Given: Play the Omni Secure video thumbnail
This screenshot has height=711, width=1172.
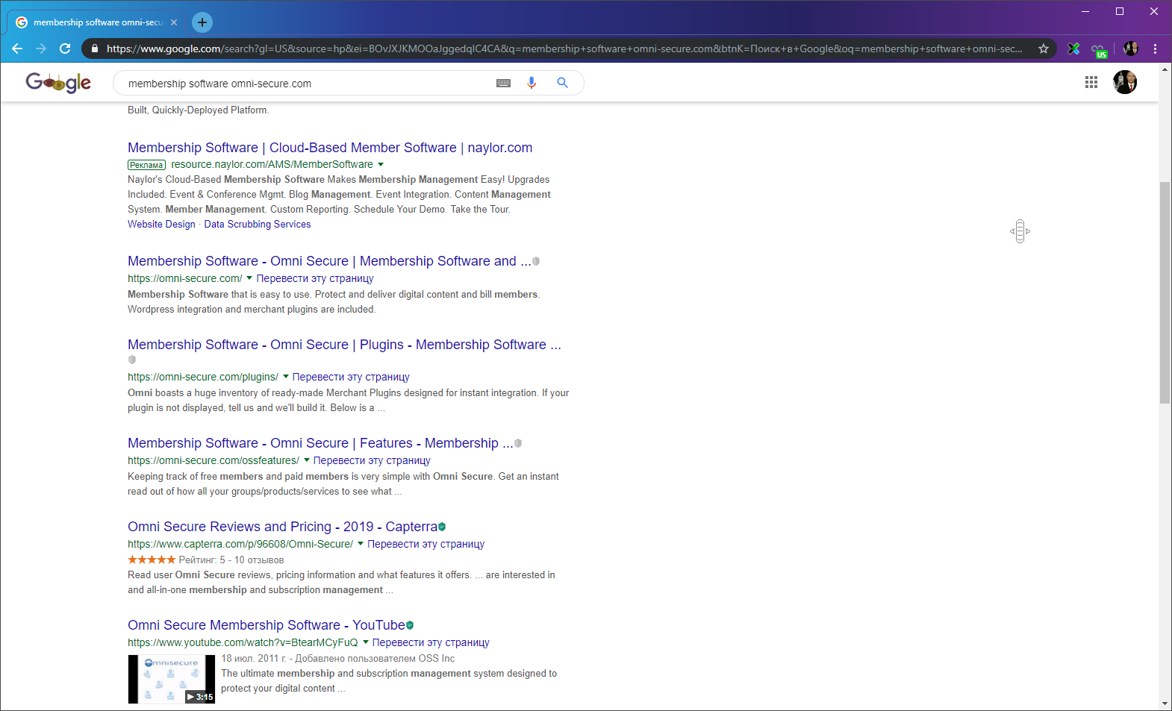Looking at the screenshot, I should pos(172,679).
